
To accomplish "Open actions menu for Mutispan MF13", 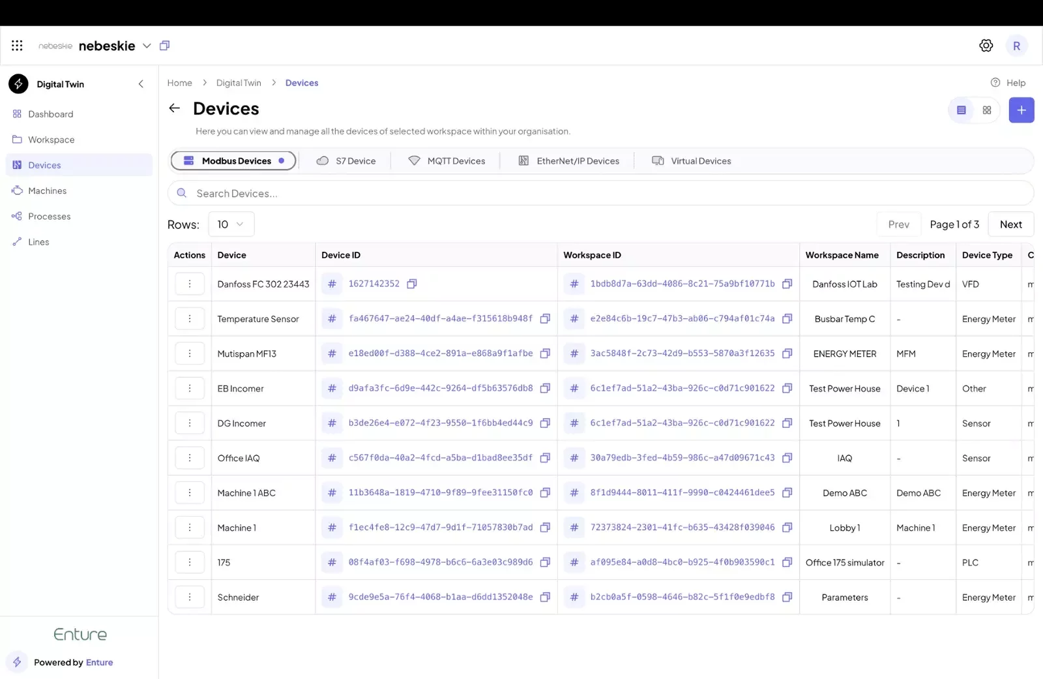I will (190, 354).
